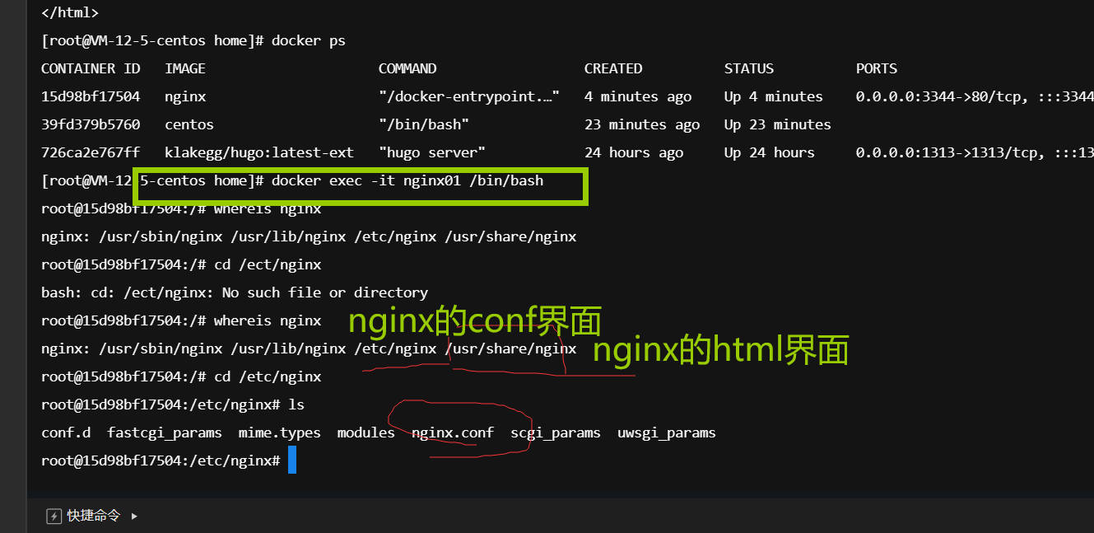Click the PORTS column header
Image resolution: width=1094 pixels, height=533 pixels.
[877, 68]
